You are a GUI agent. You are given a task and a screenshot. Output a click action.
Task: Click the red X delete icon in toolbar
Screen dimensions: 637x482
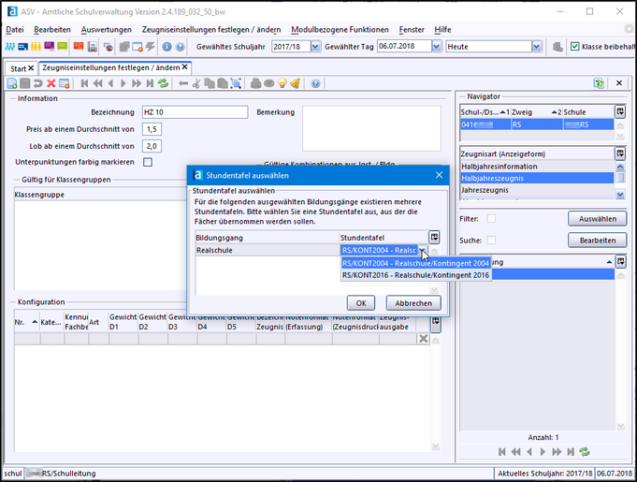(52, 83)
